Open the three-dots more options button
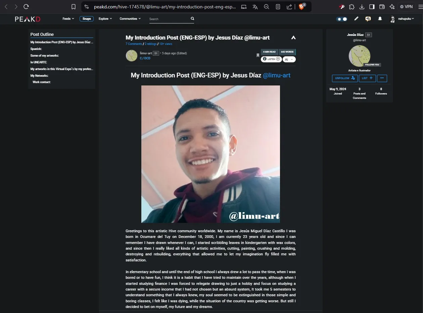 (382, 78)
